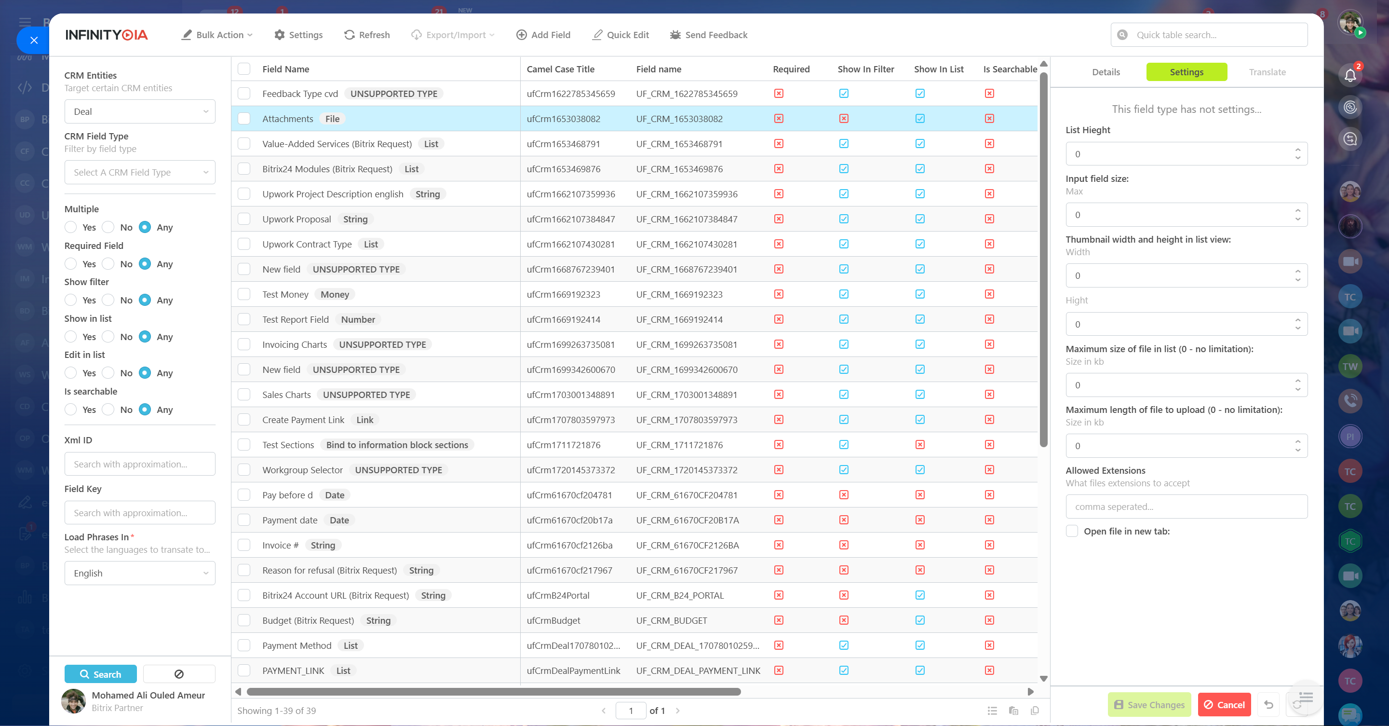Screen dimensions: 1389x726
Task: Switch to the Translate tab
Action: [1267, 72]
